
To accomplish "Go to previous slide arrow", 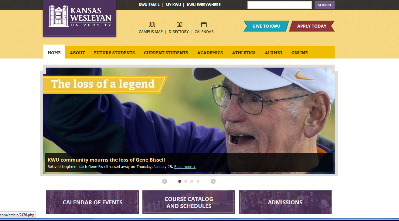I will (x=165, y=181).
